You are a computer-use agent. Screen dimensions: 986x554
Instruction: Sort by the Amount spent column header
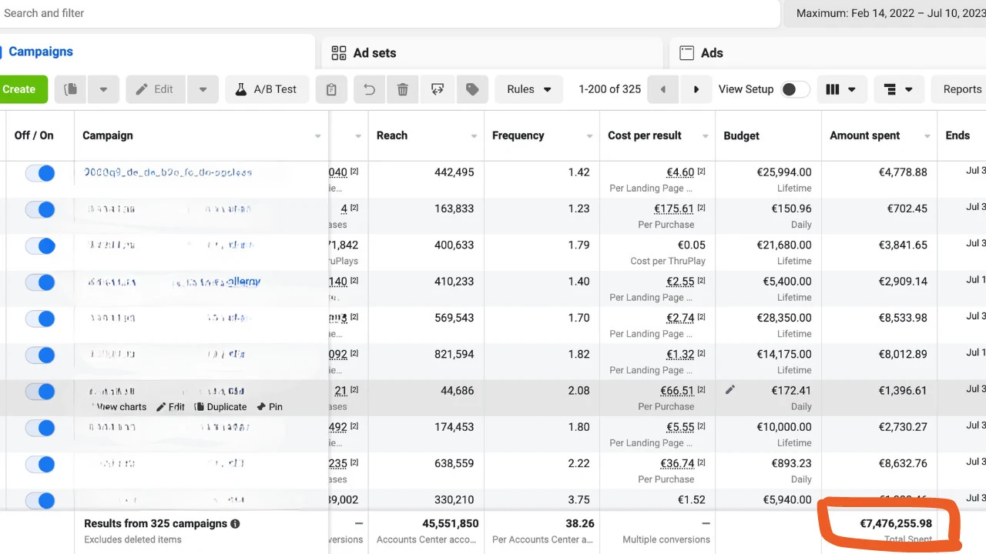(865, 135)
